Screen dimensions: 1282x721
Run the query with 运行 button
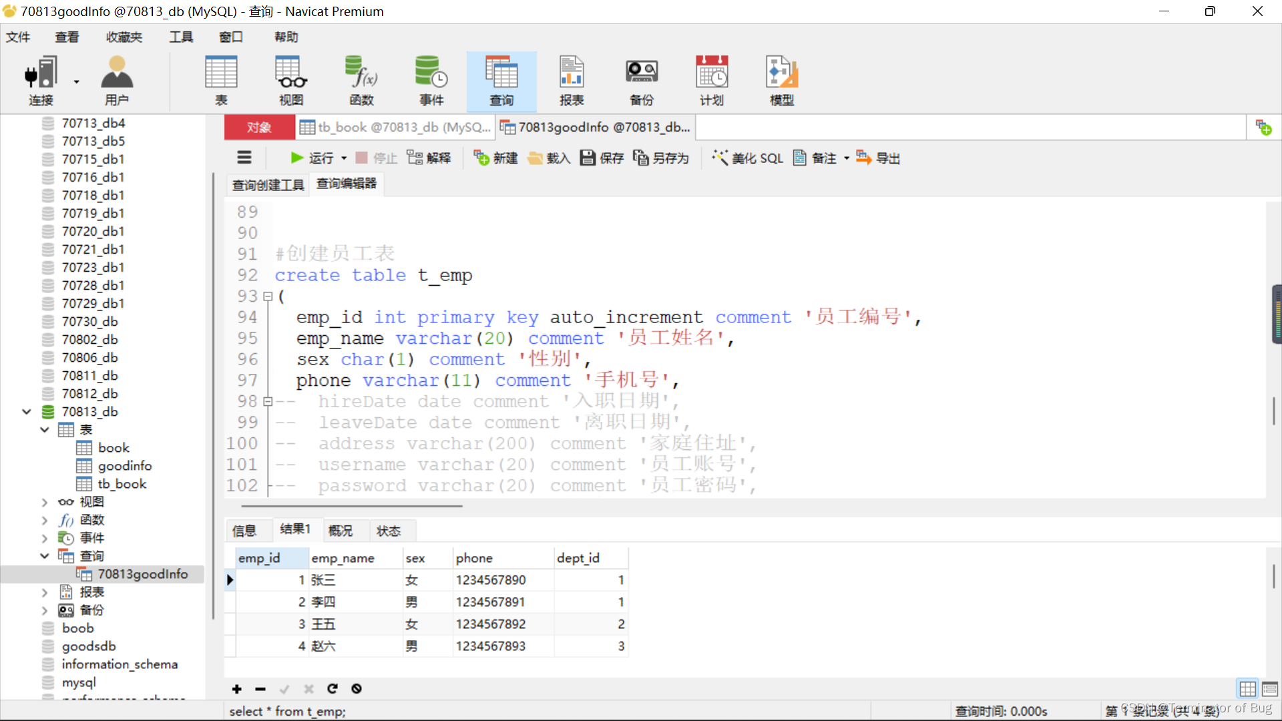pos(312,158)
